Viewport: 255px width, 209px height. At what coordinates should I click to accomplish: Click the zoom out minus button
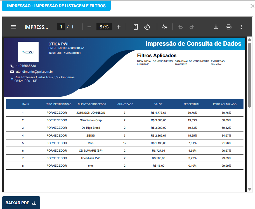pos(89,27)
